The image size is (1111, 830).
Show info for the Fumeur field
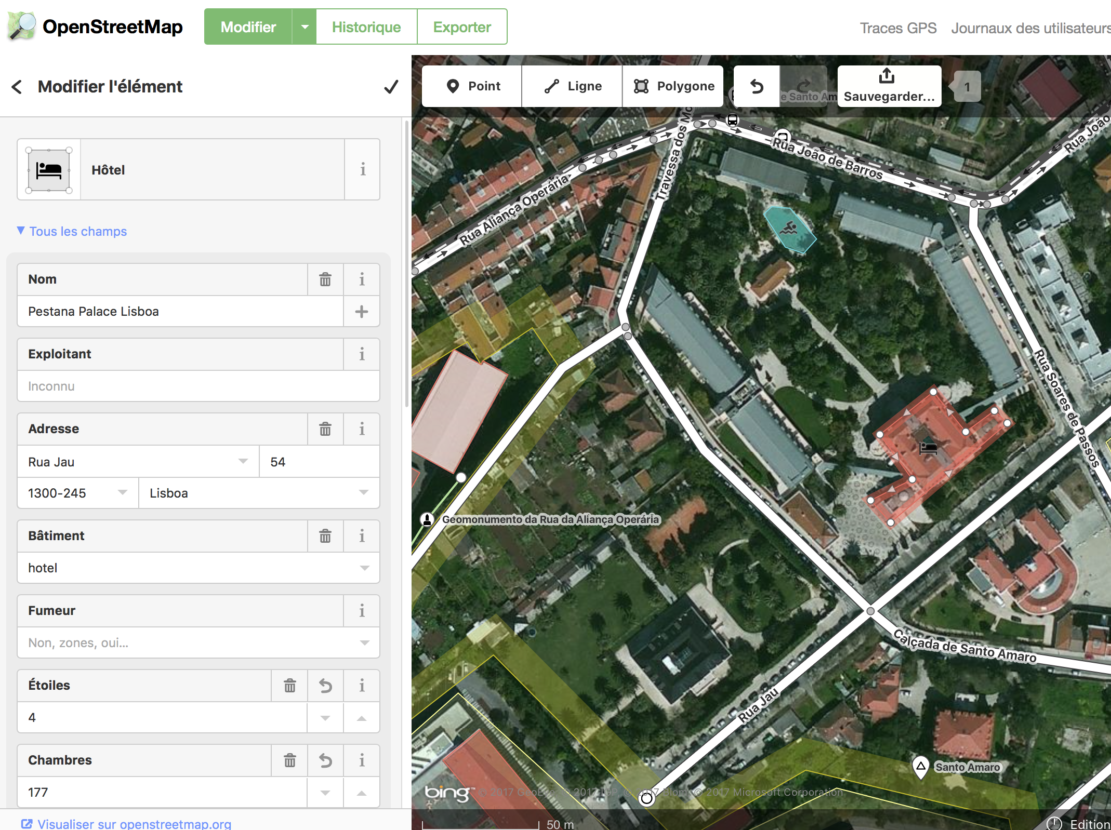[362, 611]
